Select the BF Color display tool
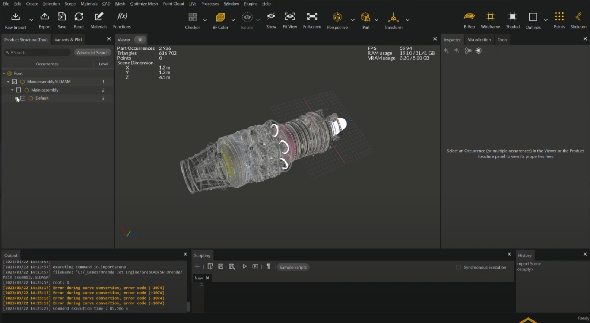Image resolution: width=590 pixels, height=323 pixels. click(221, 17)
